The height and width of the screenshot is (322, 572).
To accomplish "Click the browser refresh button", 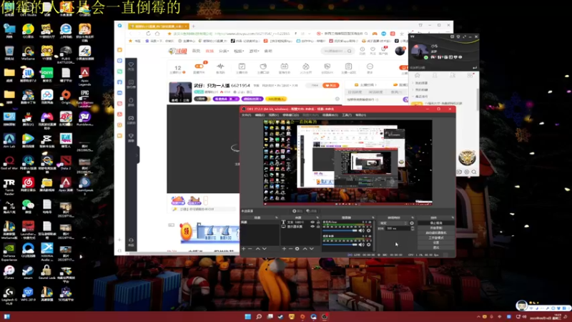I will [x=148, y=34].
